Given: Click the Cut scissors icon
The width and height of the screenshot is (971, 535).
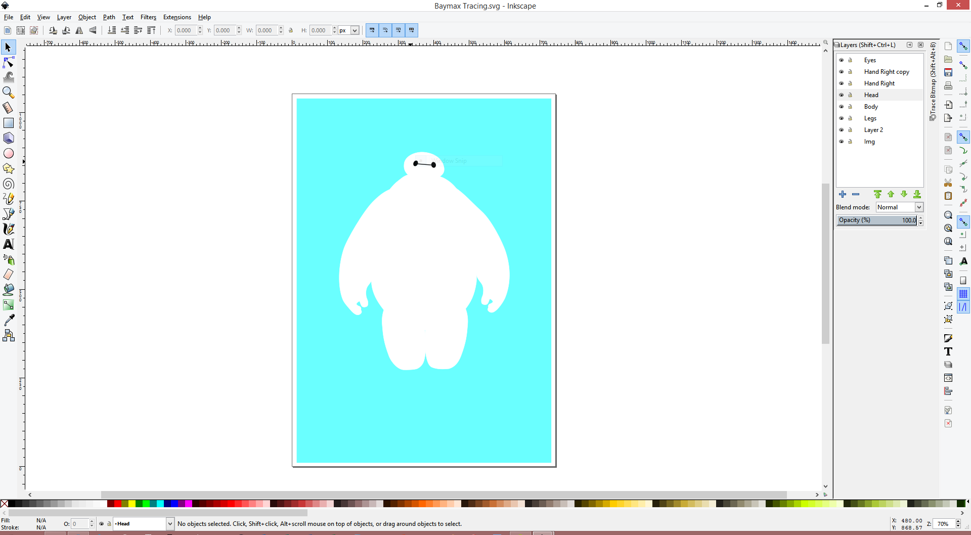Looking at the screenshot, I should 948,183.
